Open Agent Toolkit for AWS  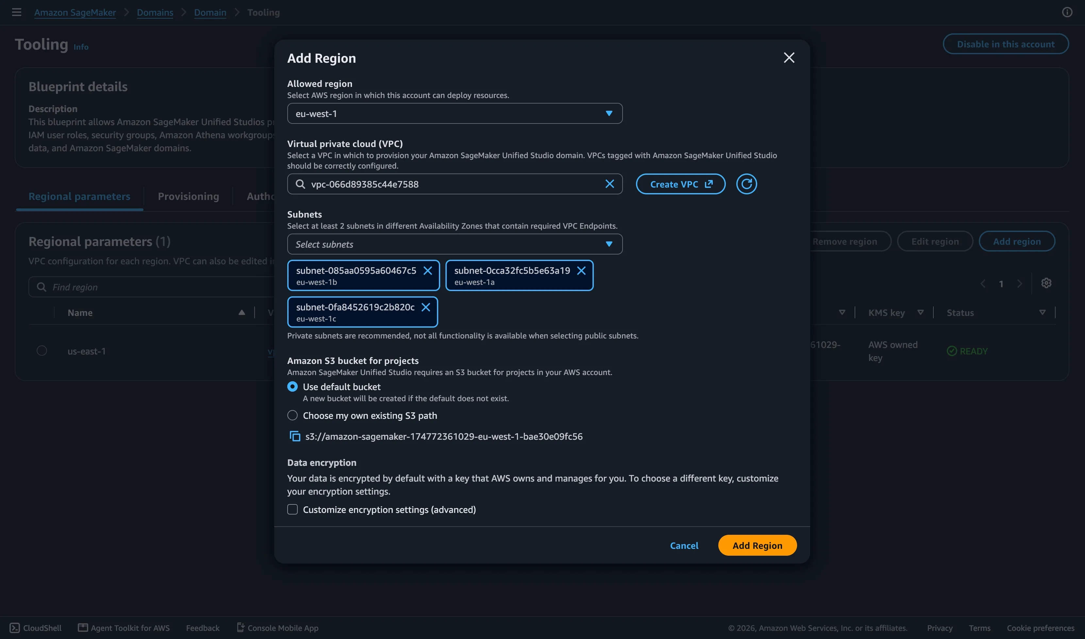point(124,628)
